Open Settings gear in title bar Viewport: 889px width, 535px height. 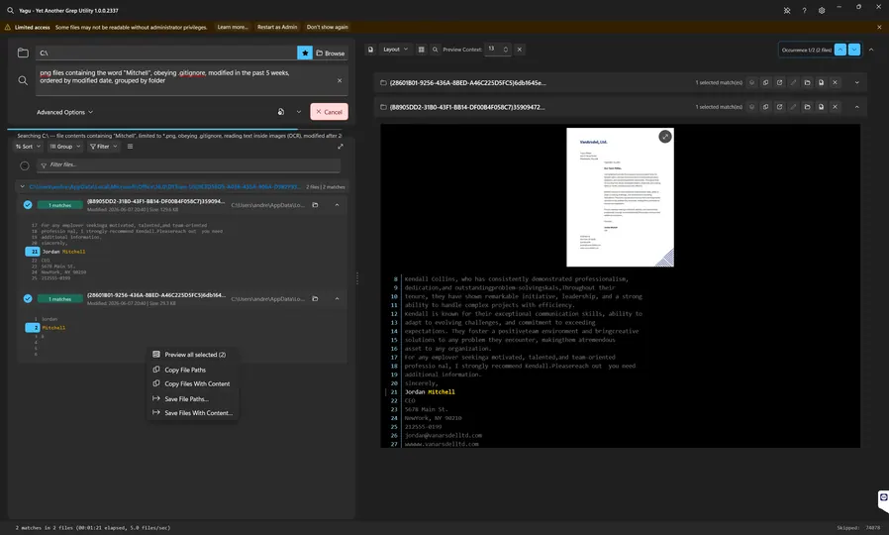(x=822, y=10)
